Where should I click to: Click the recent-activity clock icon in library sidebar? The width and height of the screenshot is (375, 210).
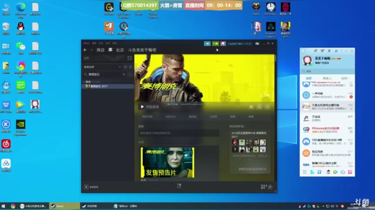(126, 67)
